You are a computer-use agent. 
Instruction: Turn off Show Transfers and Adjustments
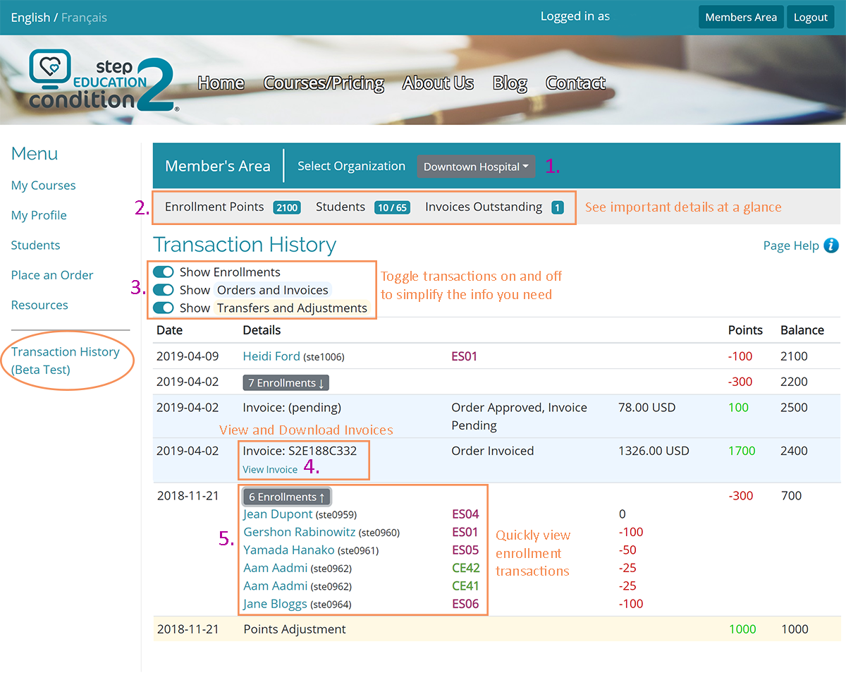pos(164,308)
